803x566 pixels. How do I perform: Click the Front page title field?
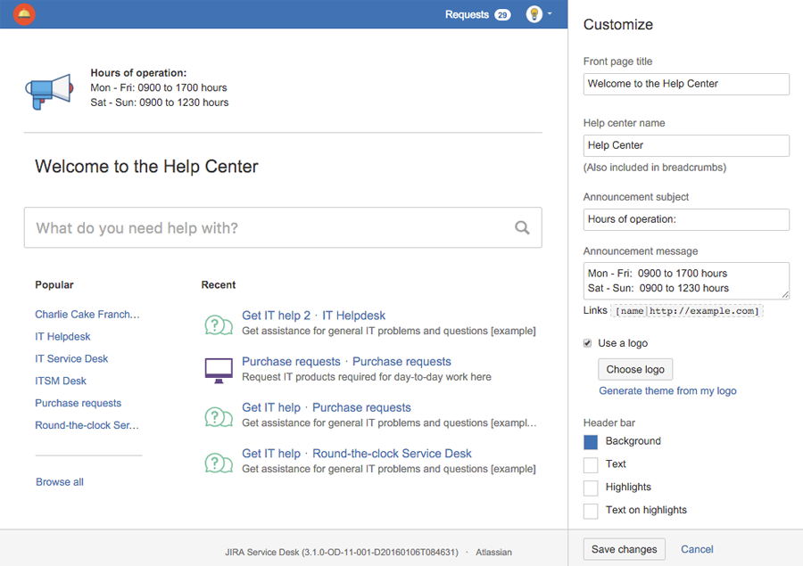pyautogui.click(x=686, y=84)
